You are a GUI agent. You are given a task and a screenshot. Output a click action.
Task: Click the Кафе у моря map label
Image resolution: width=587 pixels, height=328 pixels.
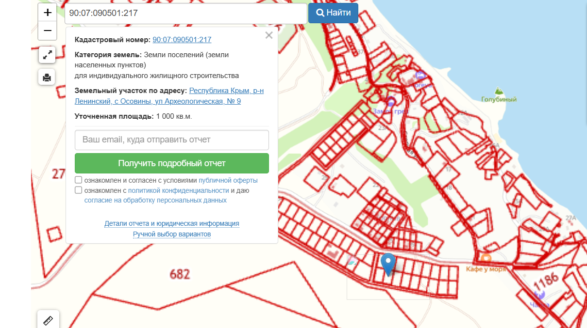pyautogui.click(x=486, y=269)
